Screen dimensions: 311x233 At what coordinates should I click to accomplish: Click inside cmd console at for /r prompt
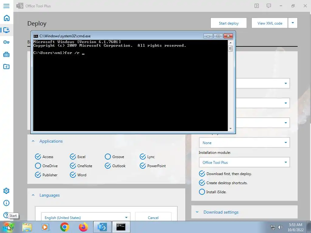click(x=59, y=53)
